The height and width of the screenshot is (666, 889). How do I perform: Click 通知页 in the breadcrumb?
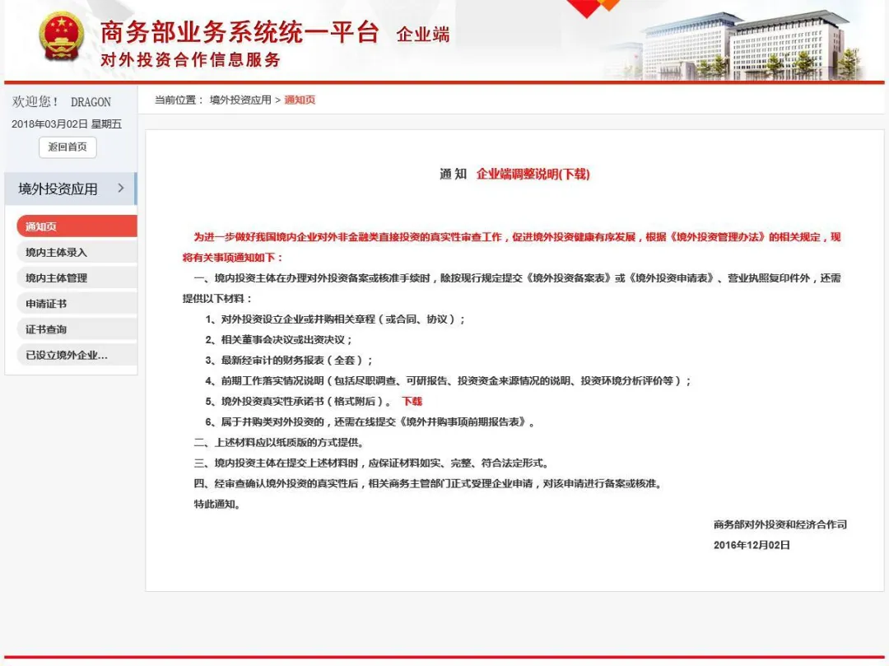pyautogui.click(x=300, y=100)
